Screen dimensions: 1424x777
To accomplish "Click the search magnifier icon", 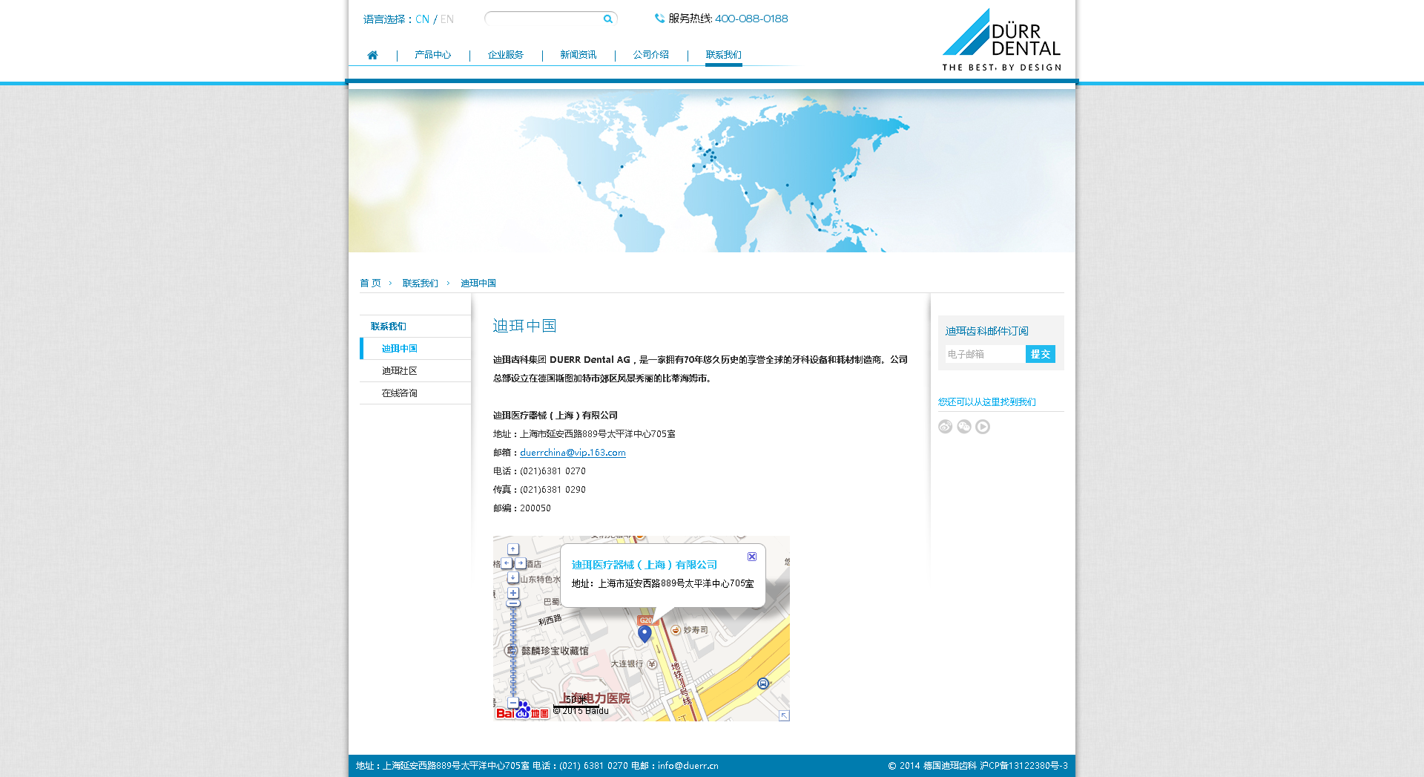I will click(x=607, y=19).
